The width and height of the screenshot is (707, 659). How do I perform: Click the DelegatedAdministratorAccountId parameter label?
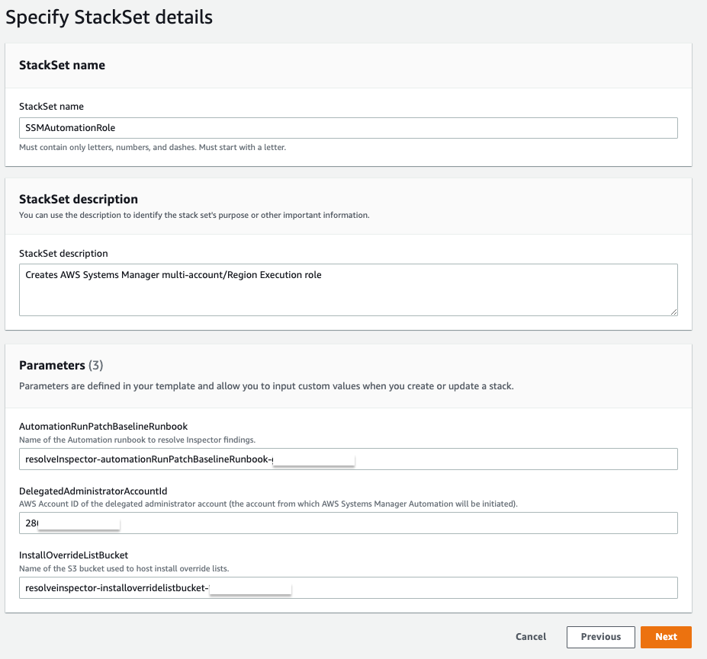(92, 491)
